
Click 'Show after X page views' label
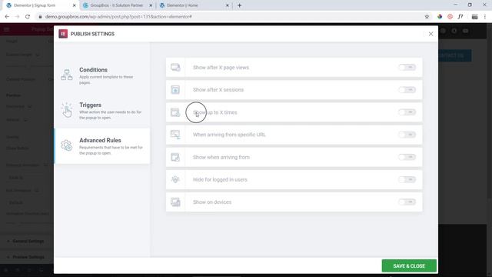(x=221, y=67)
